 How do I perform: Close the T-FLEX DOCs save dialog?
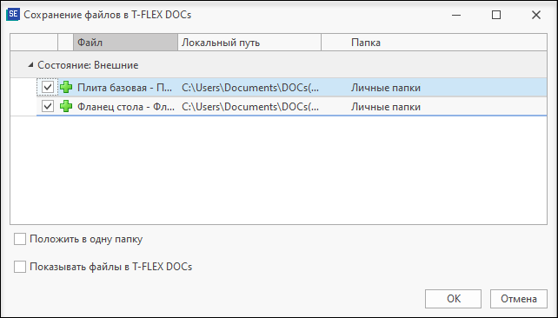(536, 15)
